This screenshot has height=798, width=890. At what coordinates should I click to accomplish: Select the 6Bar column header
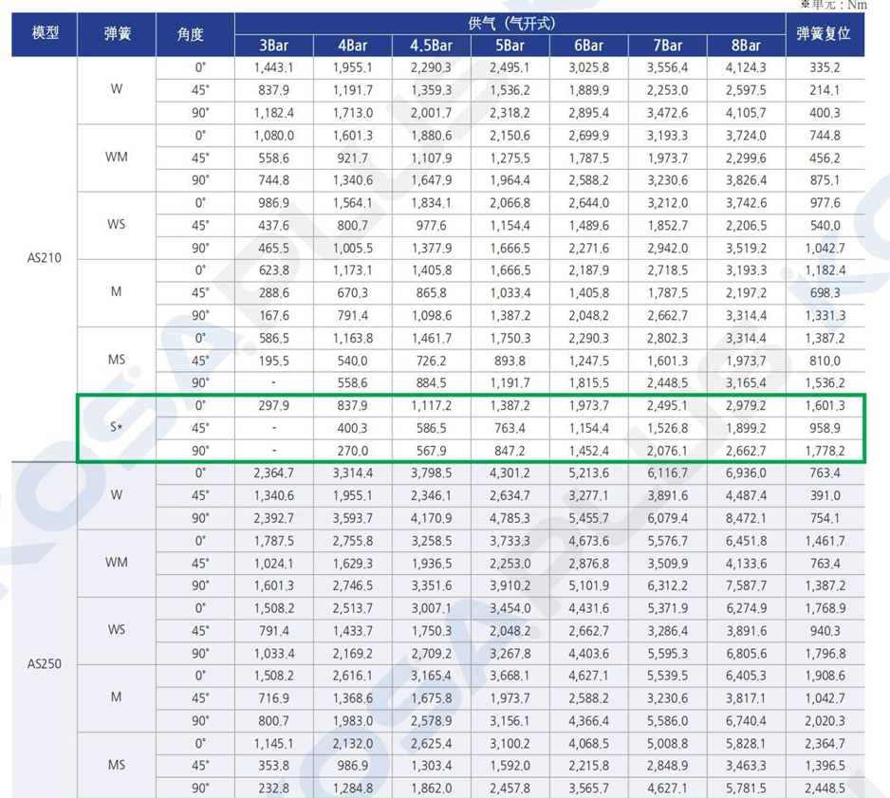(x=588, y=46)
